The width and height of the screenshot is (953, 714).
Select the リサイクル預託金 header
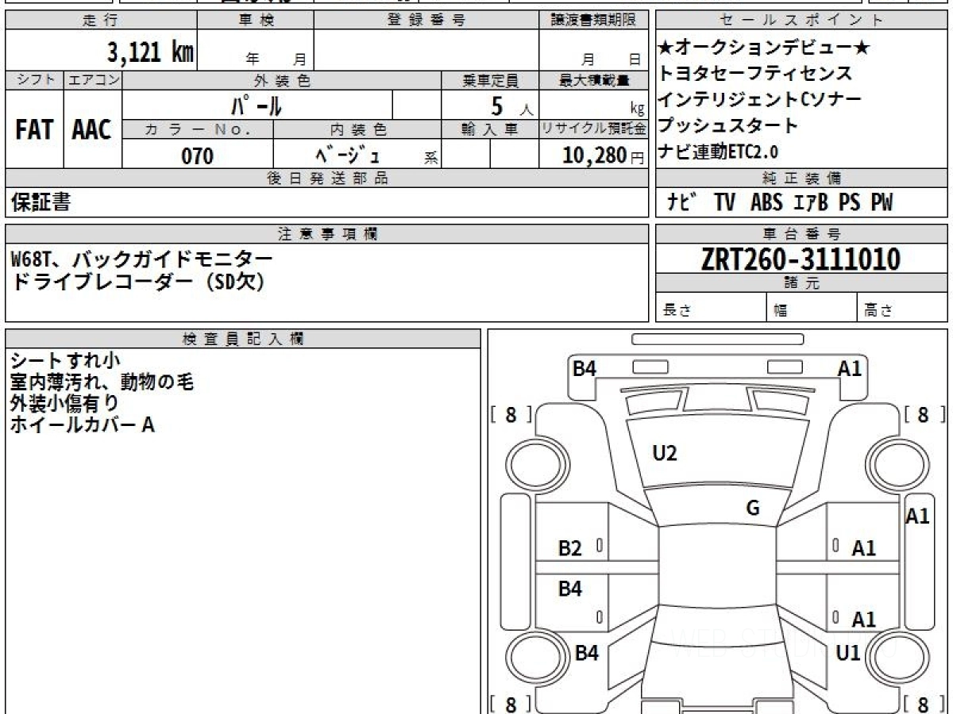click(x=594, y=129)
